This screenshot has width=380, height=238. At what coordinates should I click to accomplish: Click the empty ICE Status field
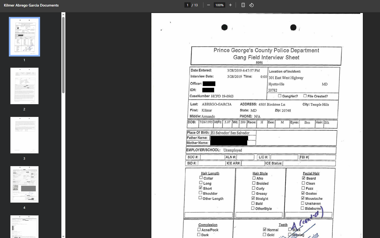point(309,163)
